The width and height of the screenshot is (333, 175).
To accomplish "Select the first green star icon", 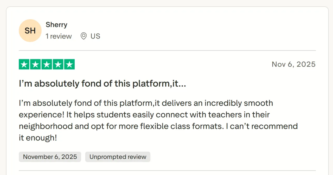I will pos(24,64).
